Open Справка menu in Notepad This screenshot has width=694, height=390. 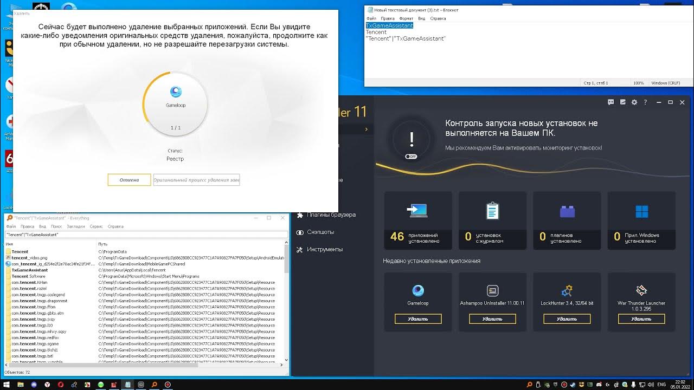(x=438, y=18)
